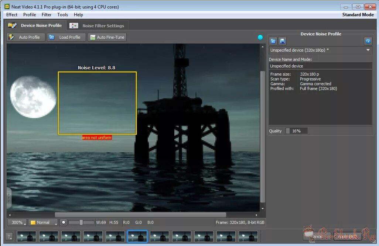This screenshot has width=379, height=246.
Task: Click the Auto Profile button
Action: click(x=25, y=37)
